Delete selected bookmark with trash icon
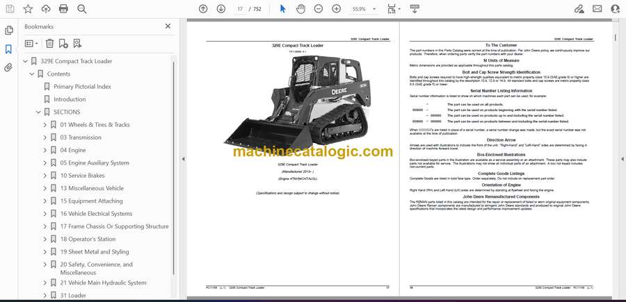Viewport: 626px width, 302px height. coord(49,43)
